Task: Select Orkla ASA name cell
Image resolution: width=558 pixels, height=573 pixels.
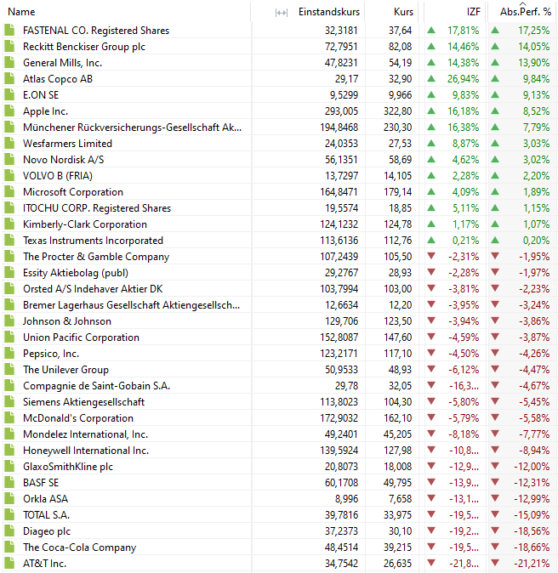Action: (45, 498)
